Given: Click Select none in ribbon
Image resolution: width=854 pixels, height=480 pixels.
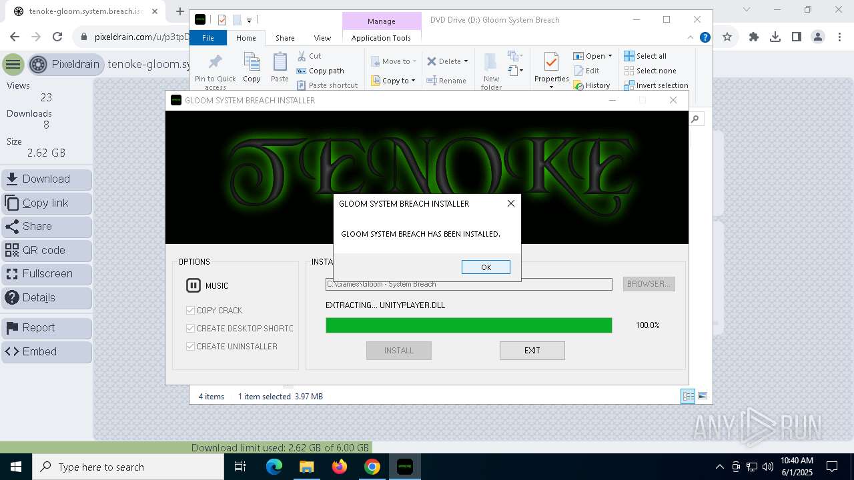Looking at the screenshot, I should click(x=651, y=71).
